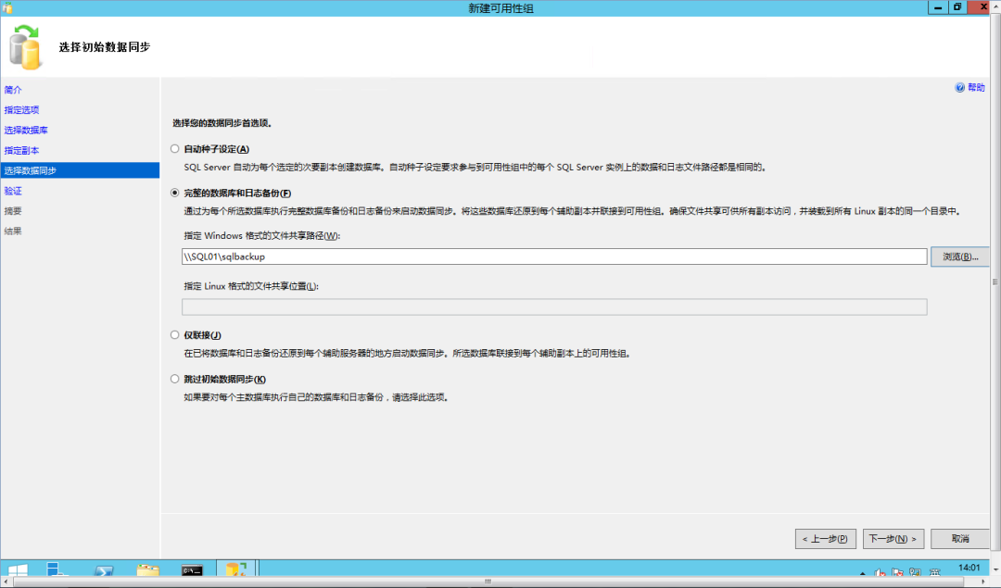This screenshot has width=1001, height=588.
Task: Click the 选择初始数据同步 page heading
Action: pos(105,47)
